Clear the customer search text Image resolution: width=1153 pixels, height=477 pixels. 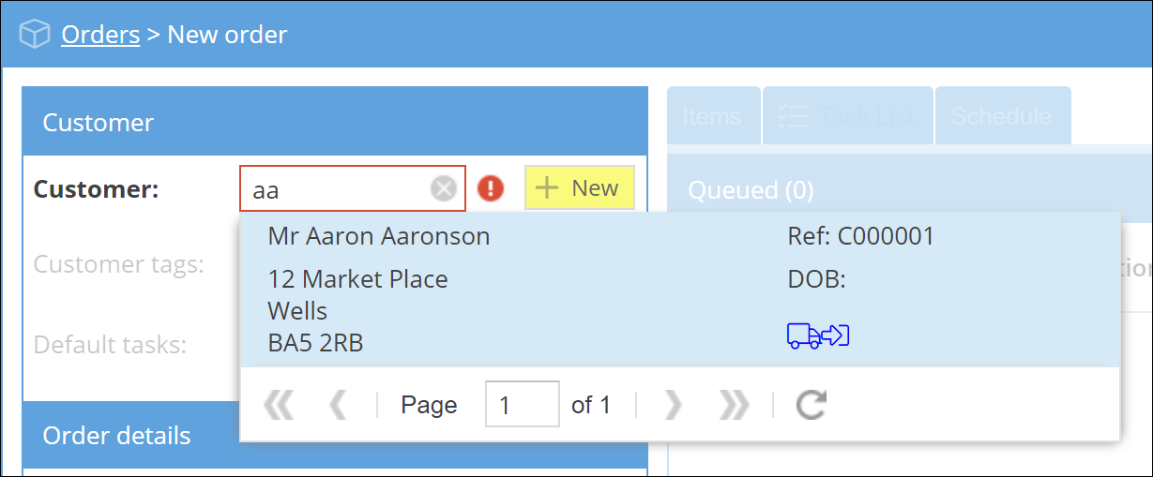443,189
